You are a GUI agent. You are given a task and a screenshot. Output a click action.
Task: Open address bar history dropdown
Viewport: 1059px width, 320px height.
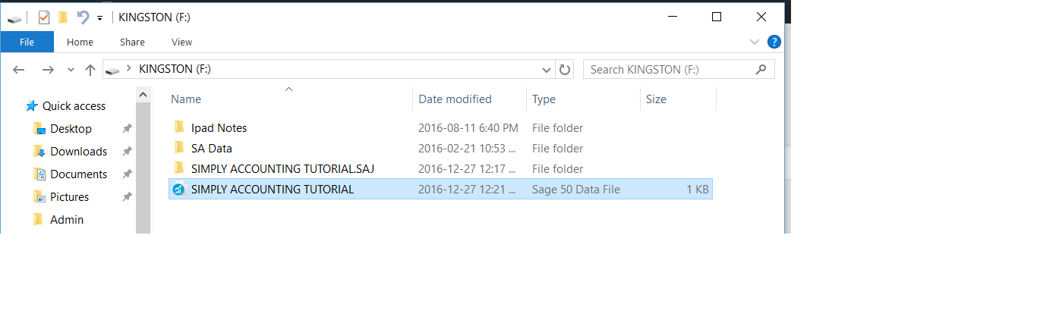click(x=547, y=70)
